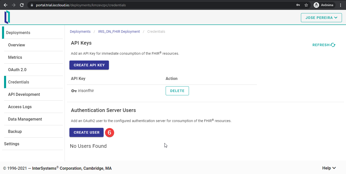Click the Action column header
Image resolution: width=346 pixels, height=174 pixels.
pos(171,78)
